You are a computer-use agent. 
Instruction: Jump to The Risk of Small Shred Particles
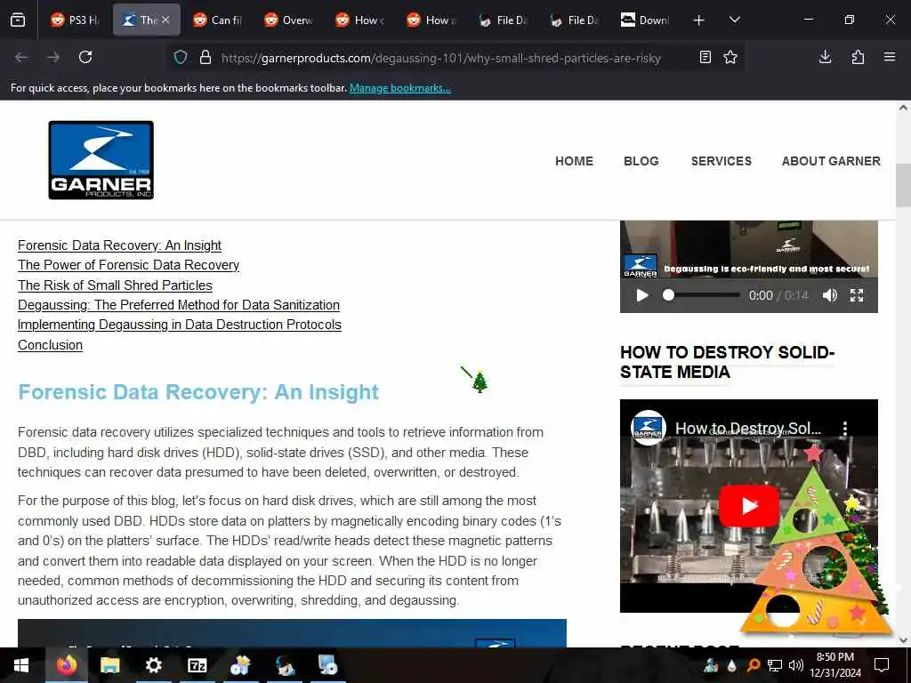pos(115,285)
